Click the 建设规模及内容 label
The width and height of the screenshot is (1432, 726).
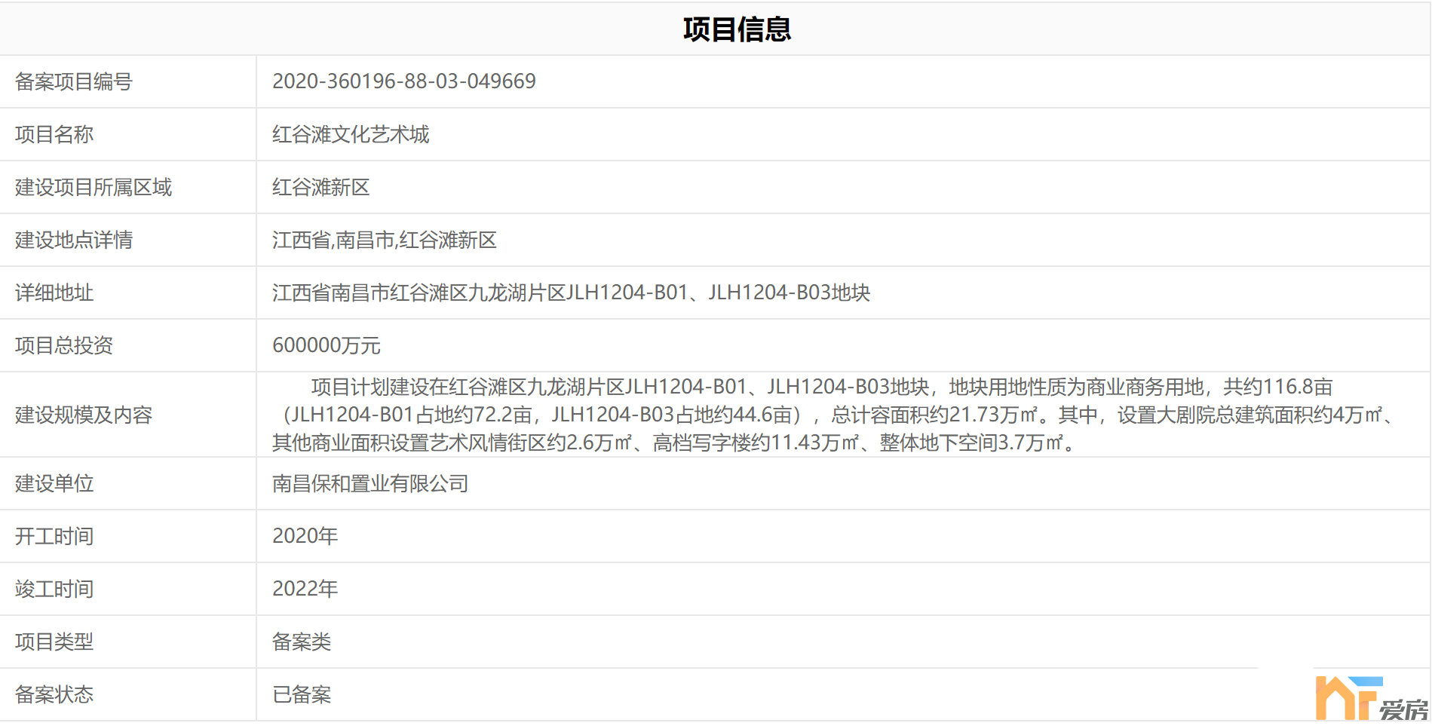click(84, 415)
